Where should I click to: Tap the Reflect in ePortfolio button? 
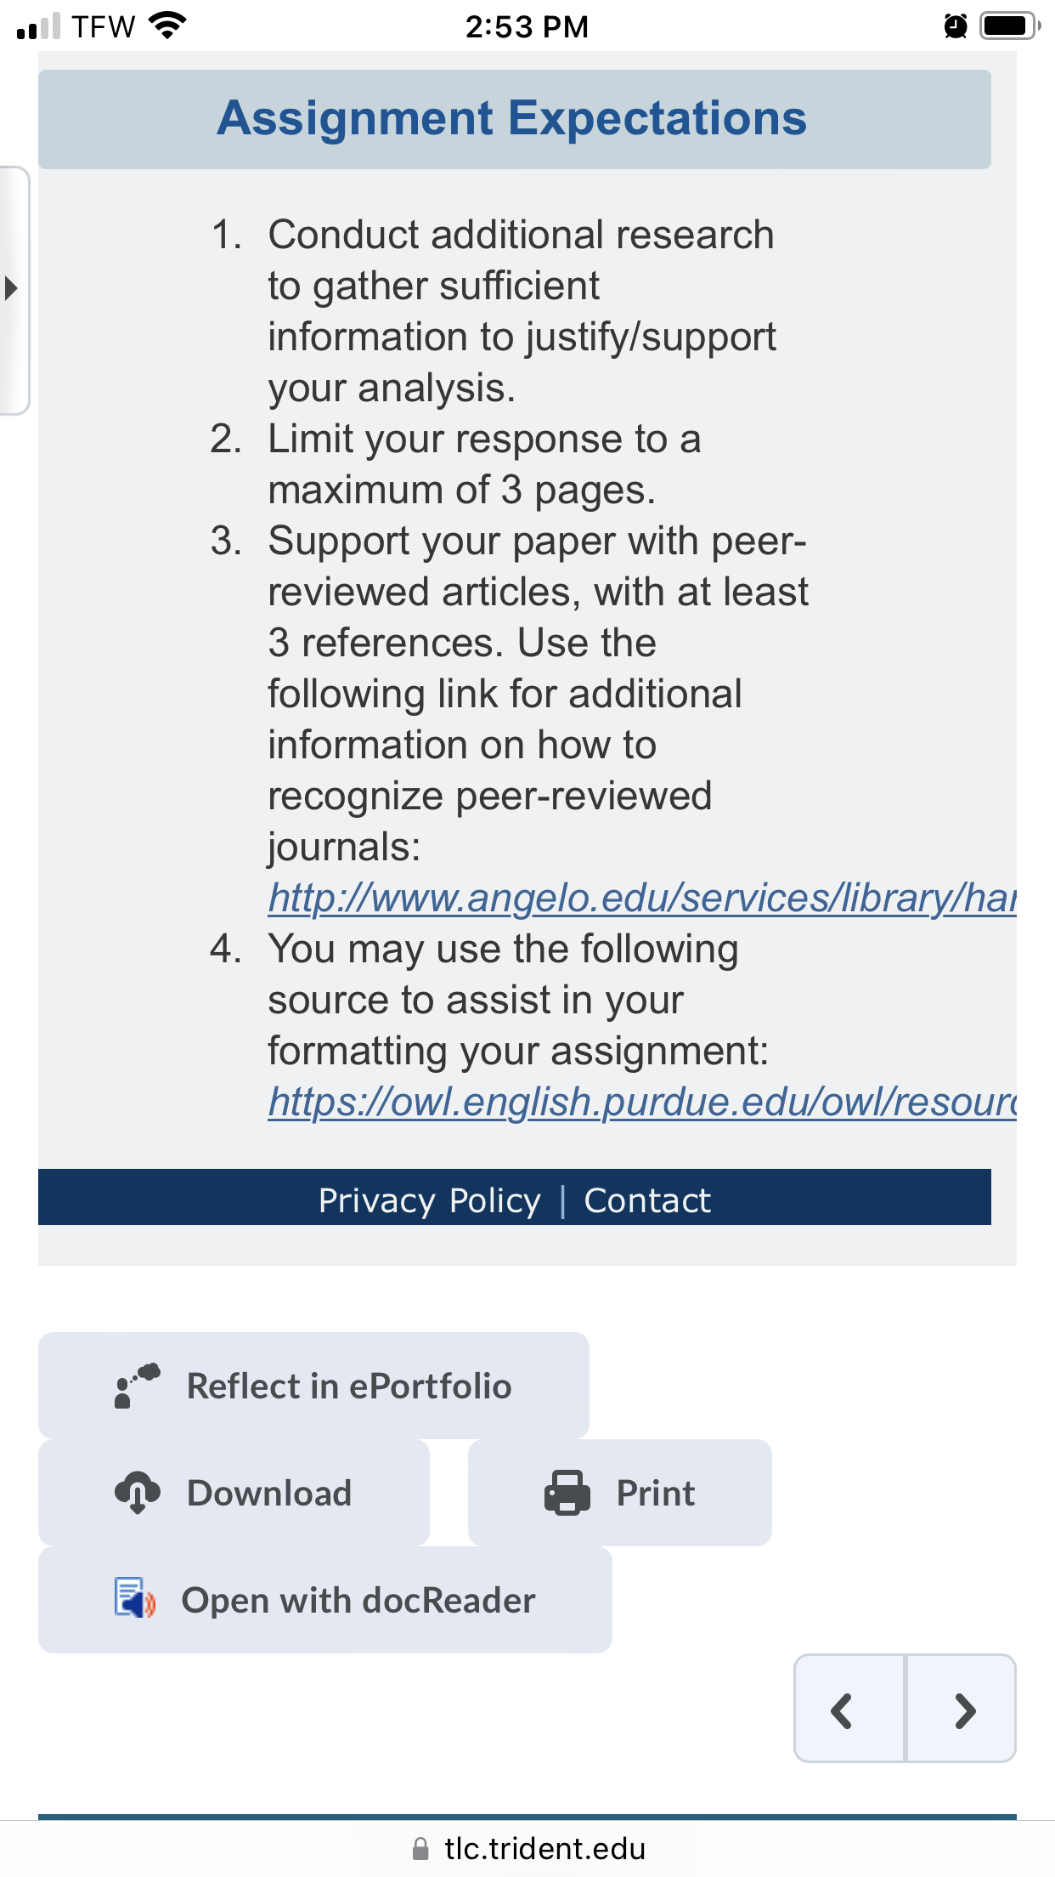(313, 1386)
